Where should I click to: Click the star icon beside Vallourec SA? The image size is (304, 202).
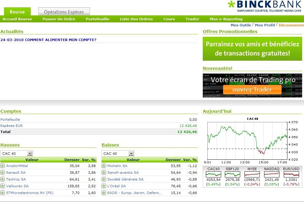[x=2, y=186]
